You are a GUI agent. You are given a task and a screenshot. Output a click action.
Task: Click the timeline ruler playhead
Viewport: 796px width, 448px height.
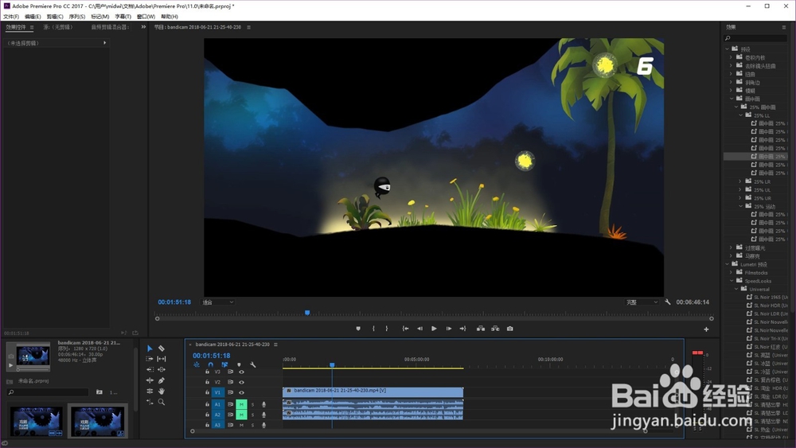tap(332, 364)
